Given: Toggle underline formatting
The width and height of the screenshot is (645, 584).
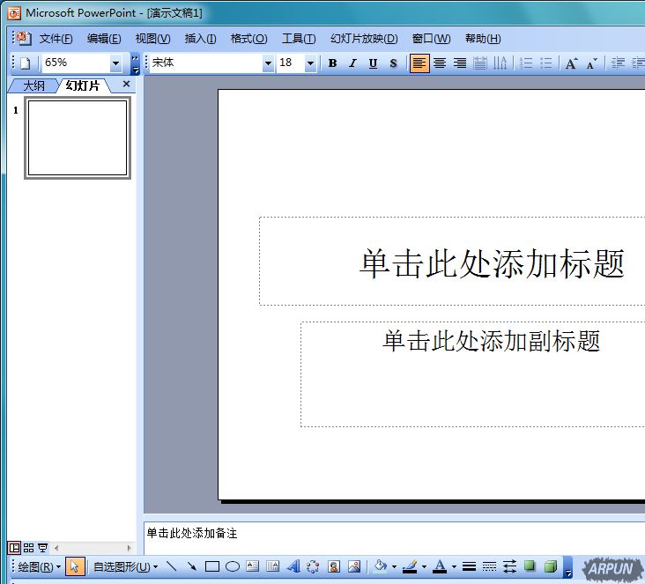Looking at the screenshot, I should pos(373,63).
